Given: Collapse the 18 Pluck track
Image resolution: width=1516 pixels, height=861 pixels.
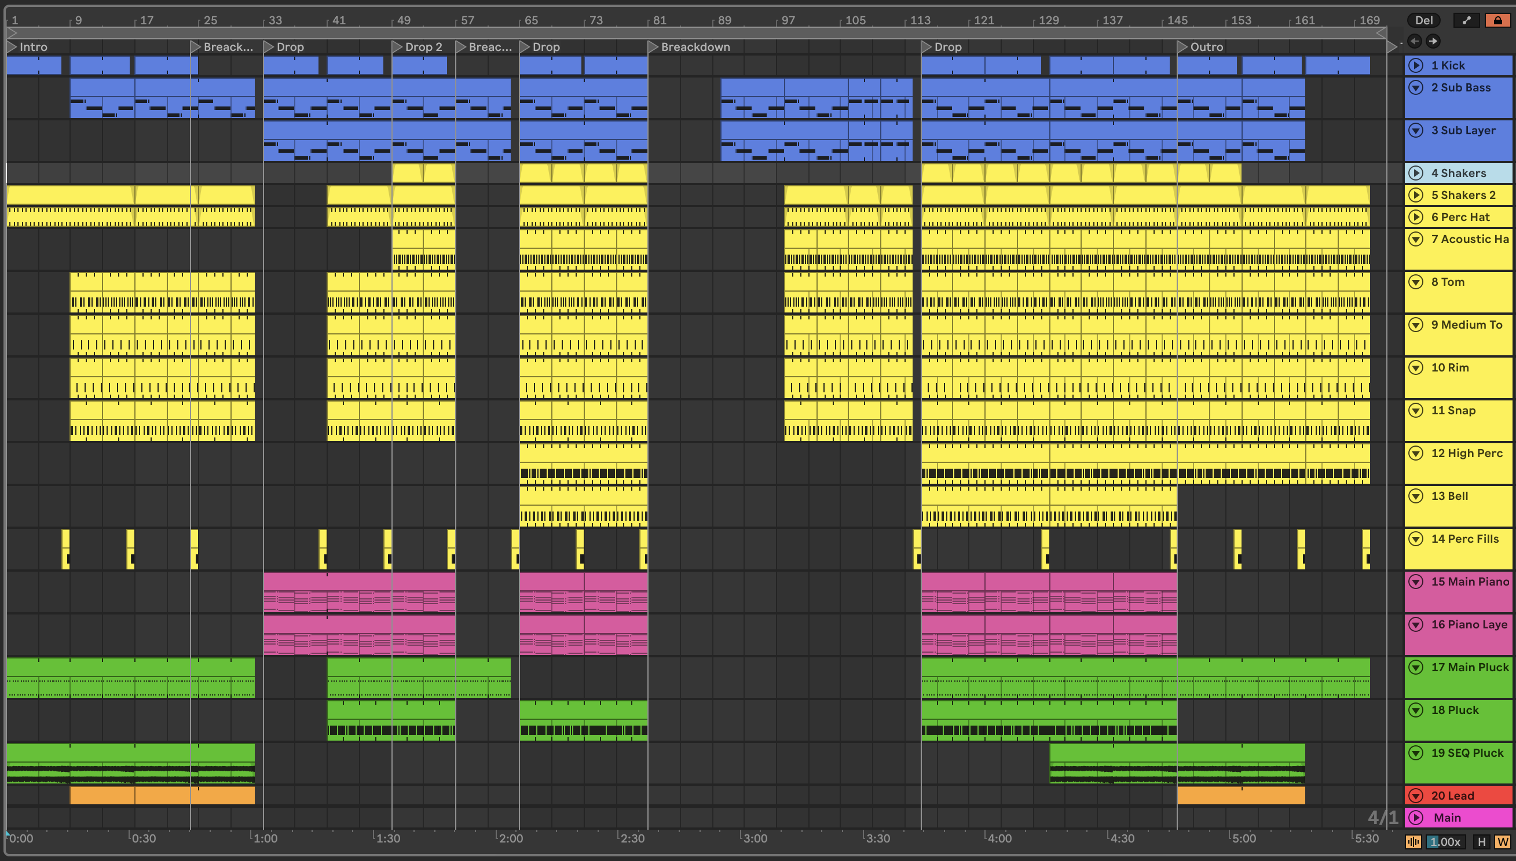Looking at the screenshot, I should [x=1416, y=710].
